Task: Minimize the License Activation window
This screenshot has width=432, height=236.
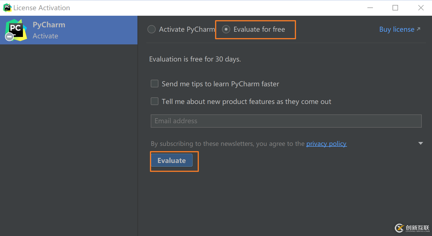Action: click(x=370, y=7)
